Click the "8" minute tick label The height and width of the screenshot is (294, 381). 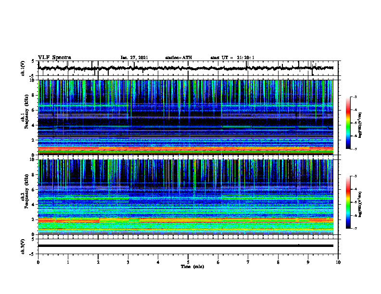click(x=278, y=262)
